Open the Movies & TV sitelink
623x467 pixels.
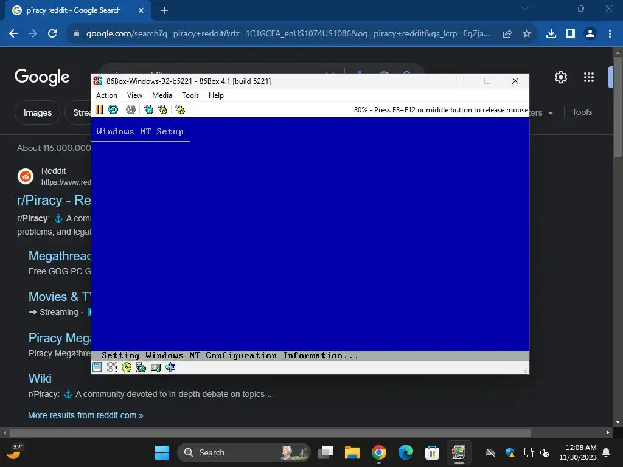60,297
